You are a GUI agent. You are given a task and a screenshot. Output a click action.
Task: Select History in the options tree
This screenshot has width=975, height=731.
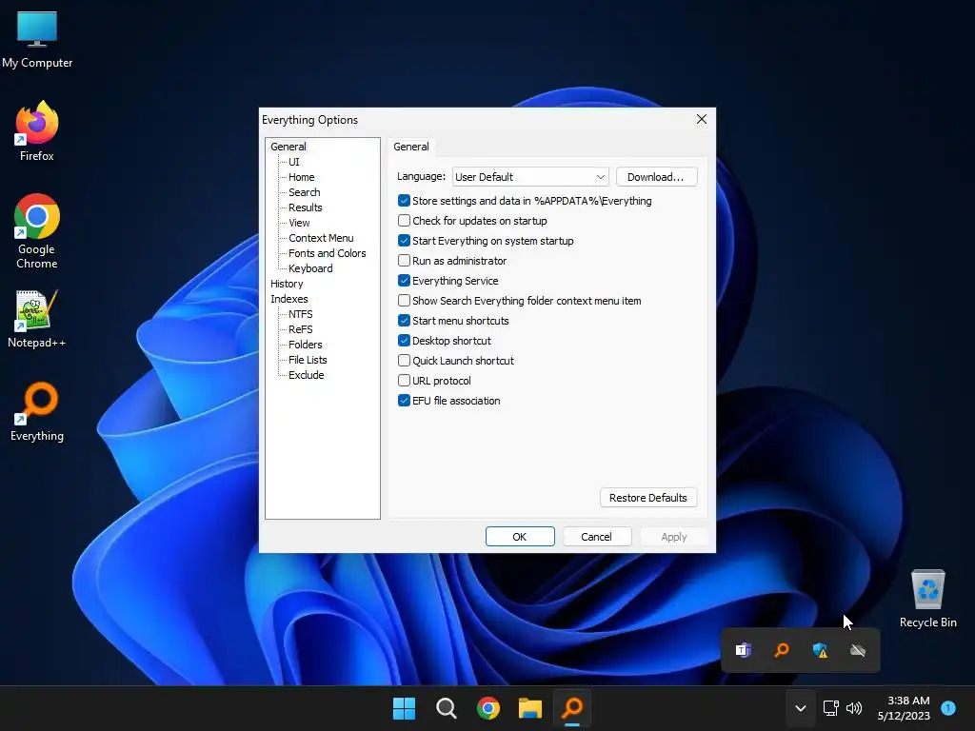click(287, 284)
